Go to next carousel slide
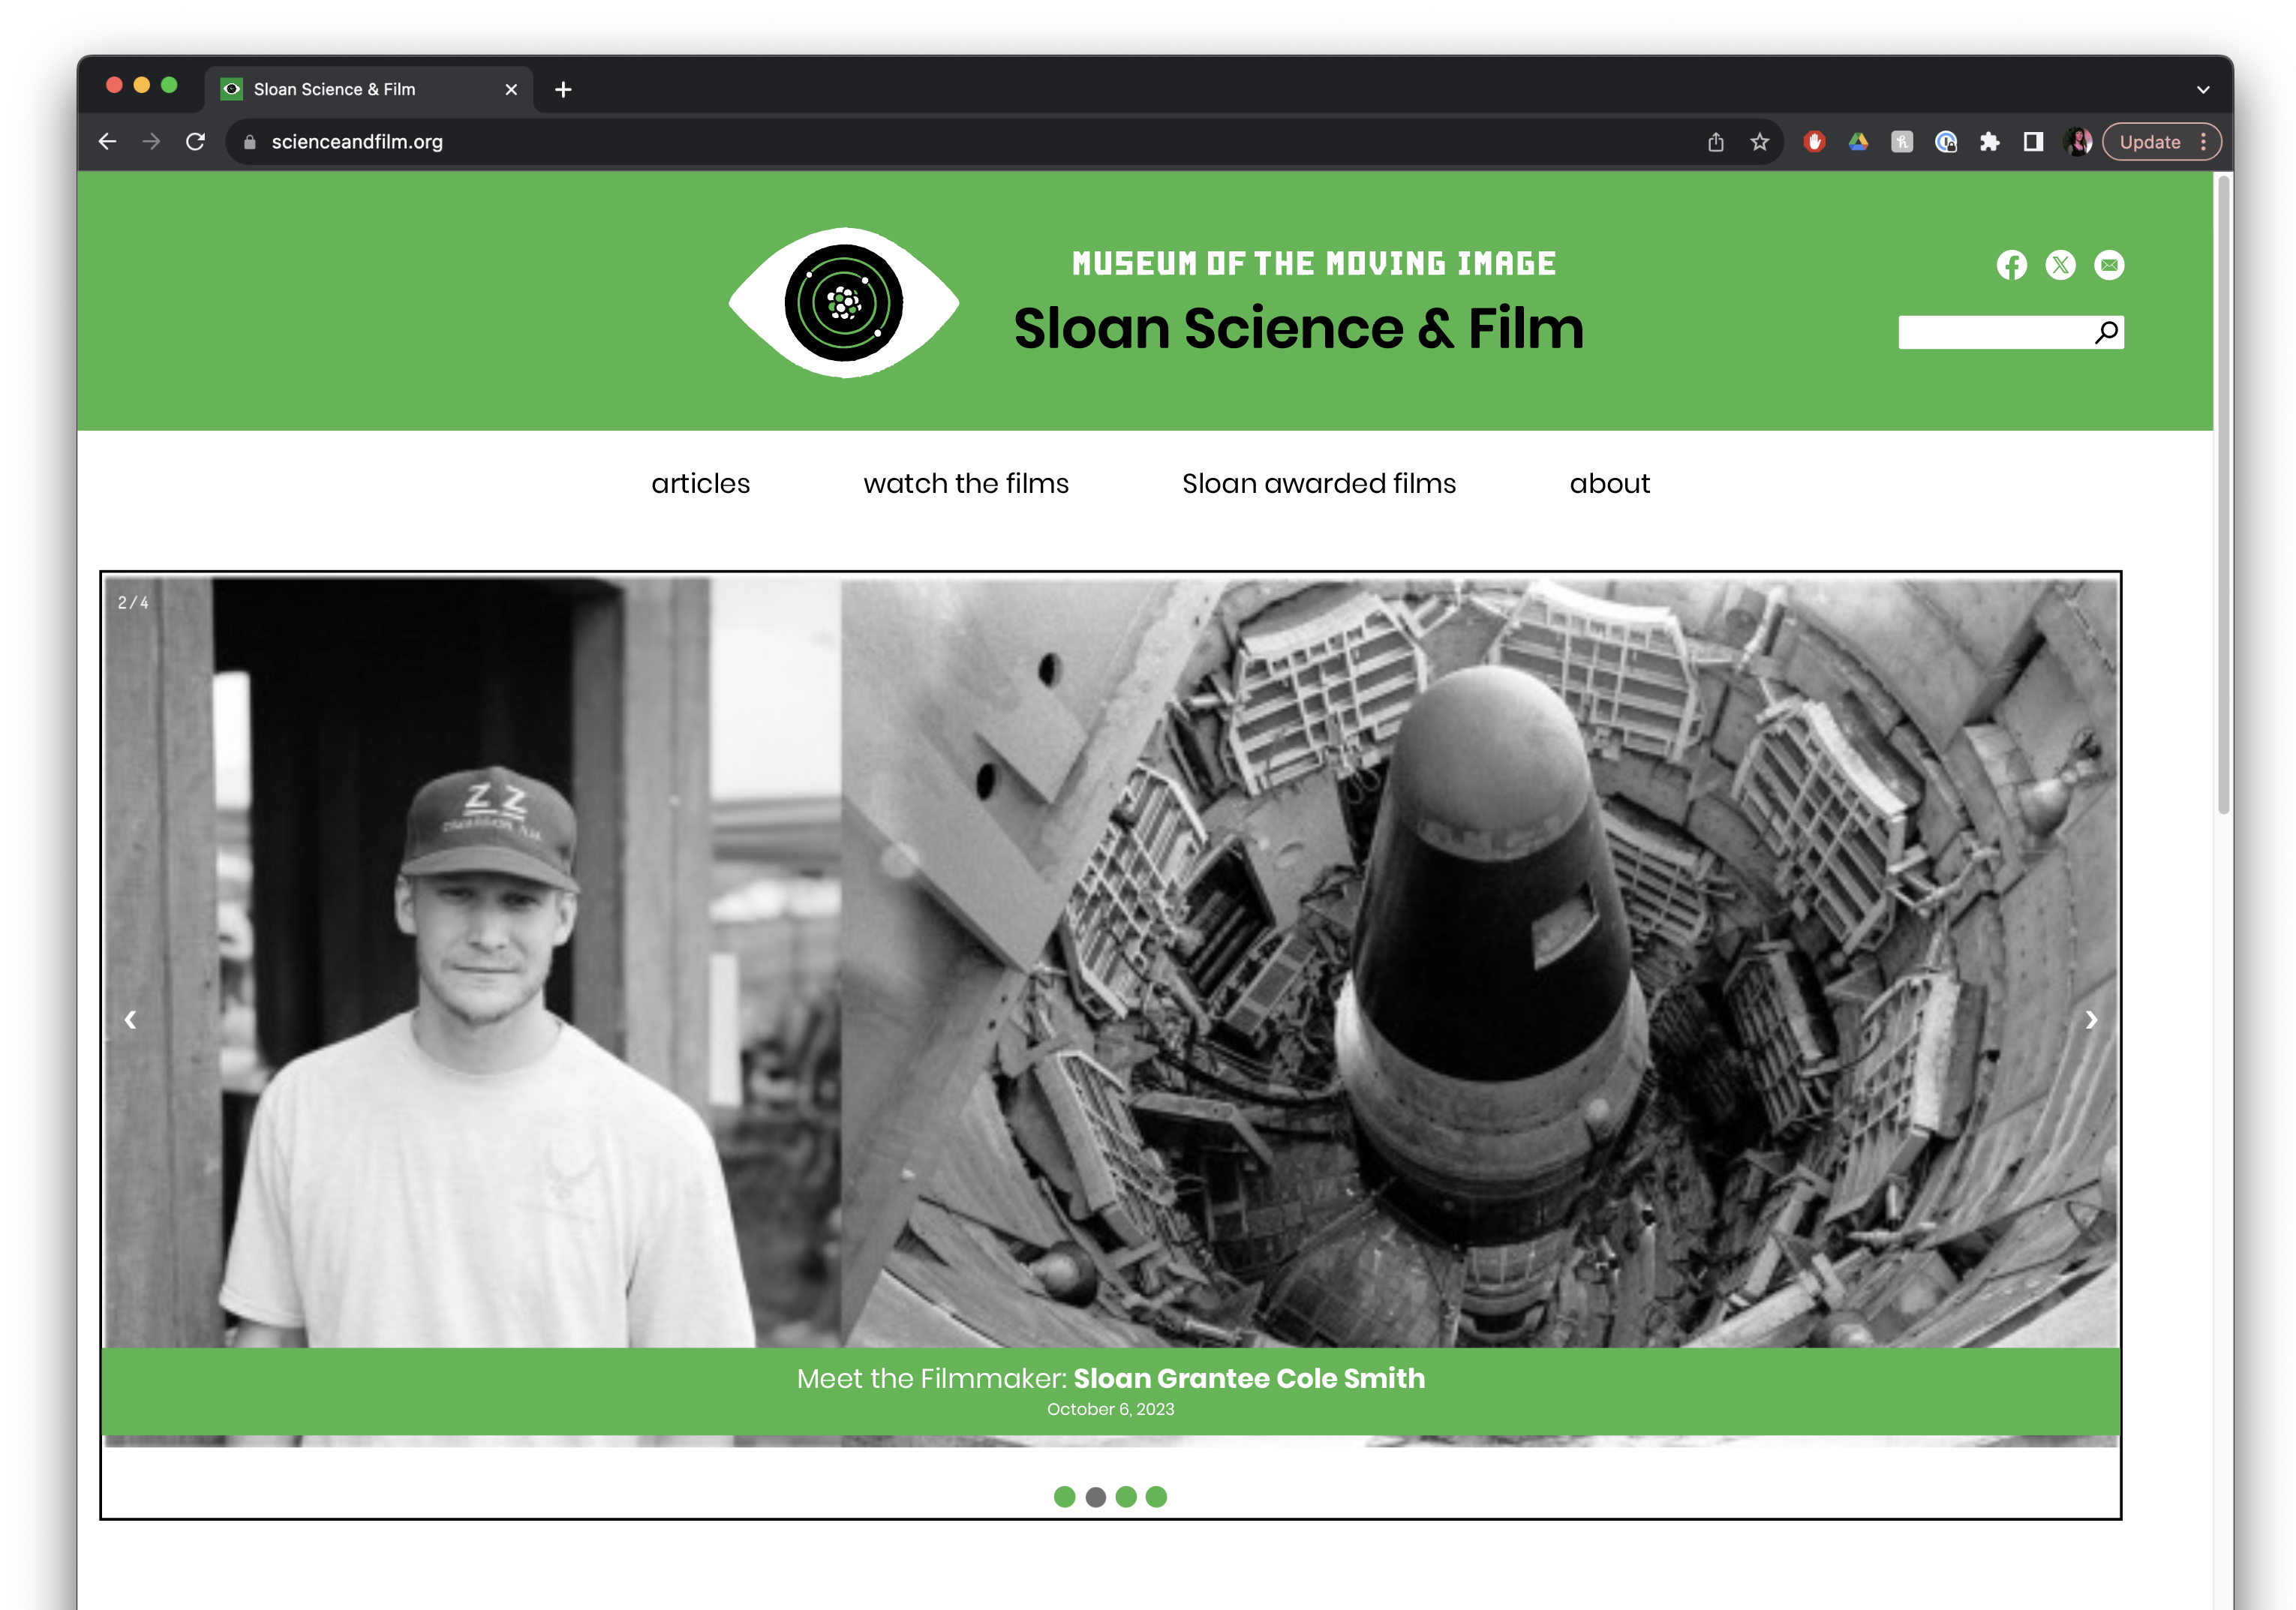Image resolution: width=2296 pixels, height=1610 pixels. tap(2091, 1019)
